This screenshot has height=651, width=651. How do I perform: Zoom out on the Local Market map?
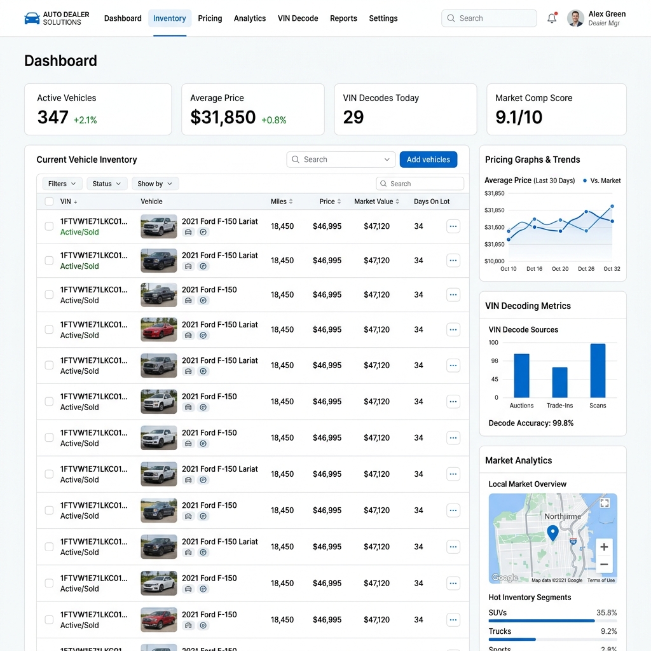(604, 565)
